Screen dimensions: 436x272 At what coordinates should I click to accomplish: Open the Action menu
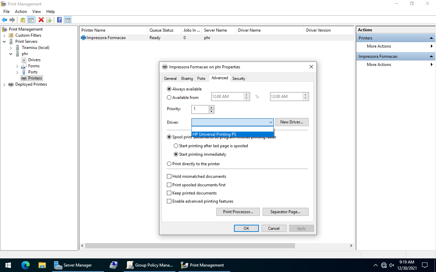(x=21, y=12)
